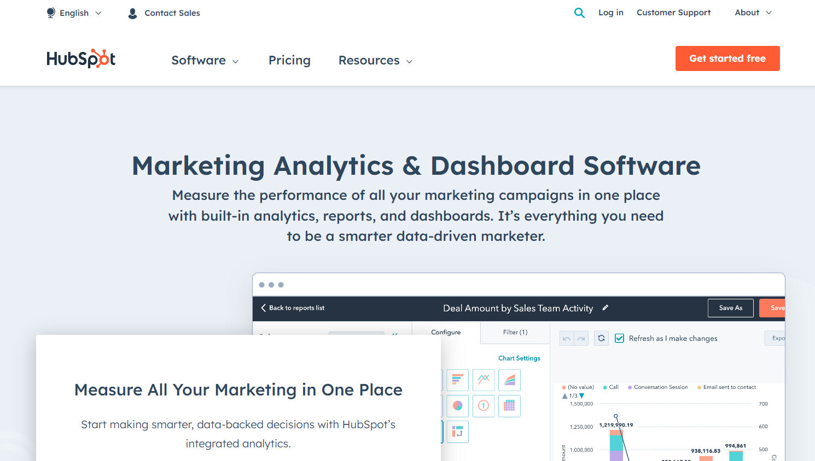Go to previous legend page with up triangle
Image resolution: width=815 pixels, height=461 pixels.
565,396
